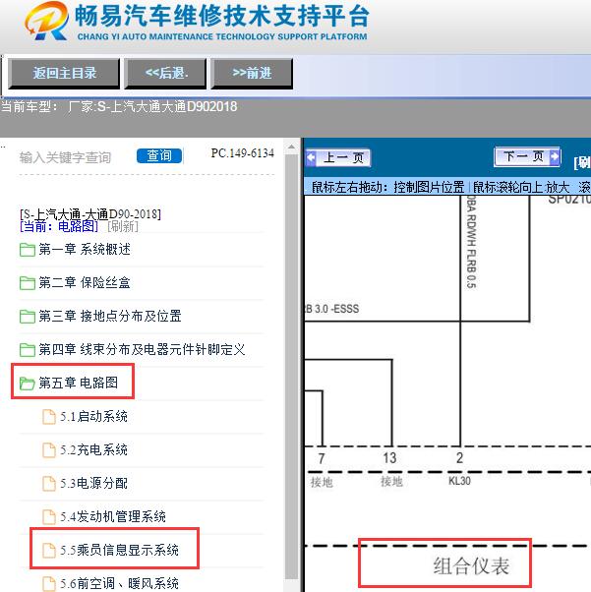Expand 第三章 接地点分布及位置 chapter
This screenshot has height=592, width=591.
point(110,316)
